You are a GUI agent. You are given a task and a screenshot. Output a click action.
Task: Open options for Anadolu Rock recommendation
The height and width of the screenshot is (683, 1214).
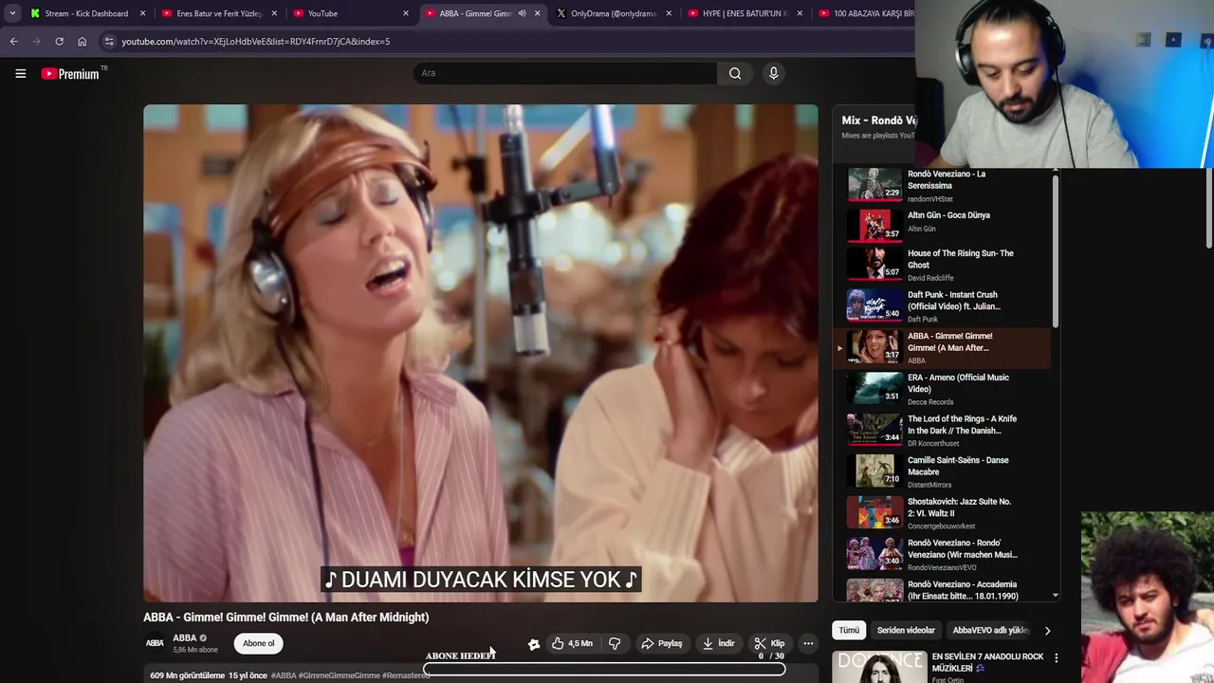pos(1056,657)
